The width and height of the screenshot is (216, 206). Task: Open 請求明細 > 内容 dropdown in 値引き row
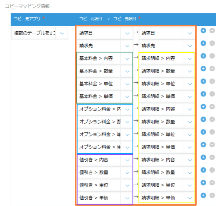(167, 160)
